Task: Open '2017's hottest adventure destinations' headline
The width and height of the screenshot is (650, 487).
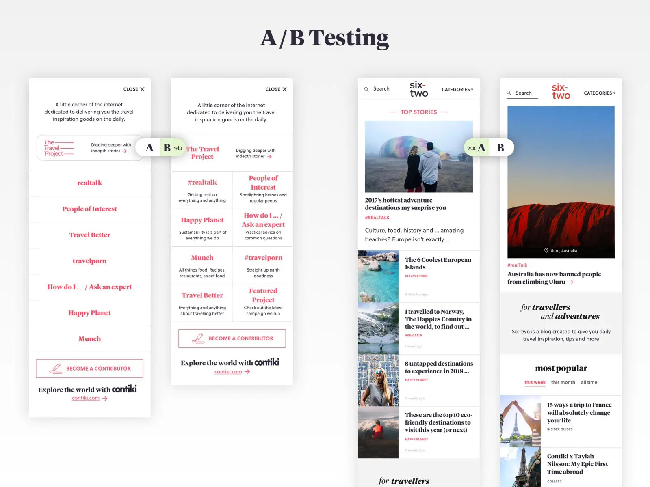Action: tap(405, 204)
